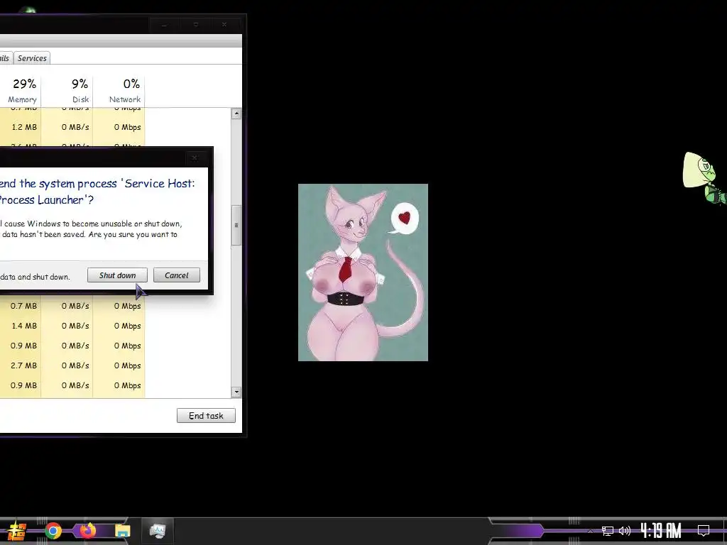
Task: Open the Action Center notifications icon
Action: tap(704, 530)
